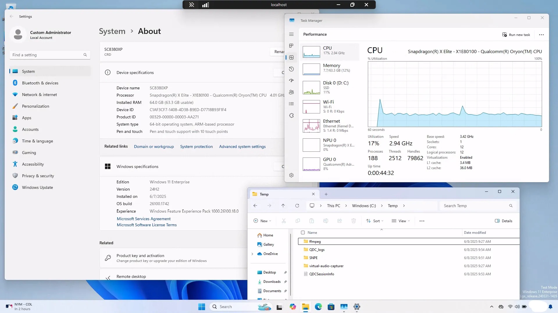Select CPU performance graph thumbnail
558x313 pixels.
coord(311,52)
